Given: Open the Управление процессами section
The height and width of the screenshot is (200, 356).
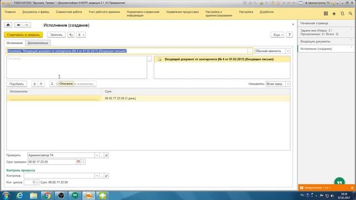Looking at the screenshot, I should click(182, 12).
